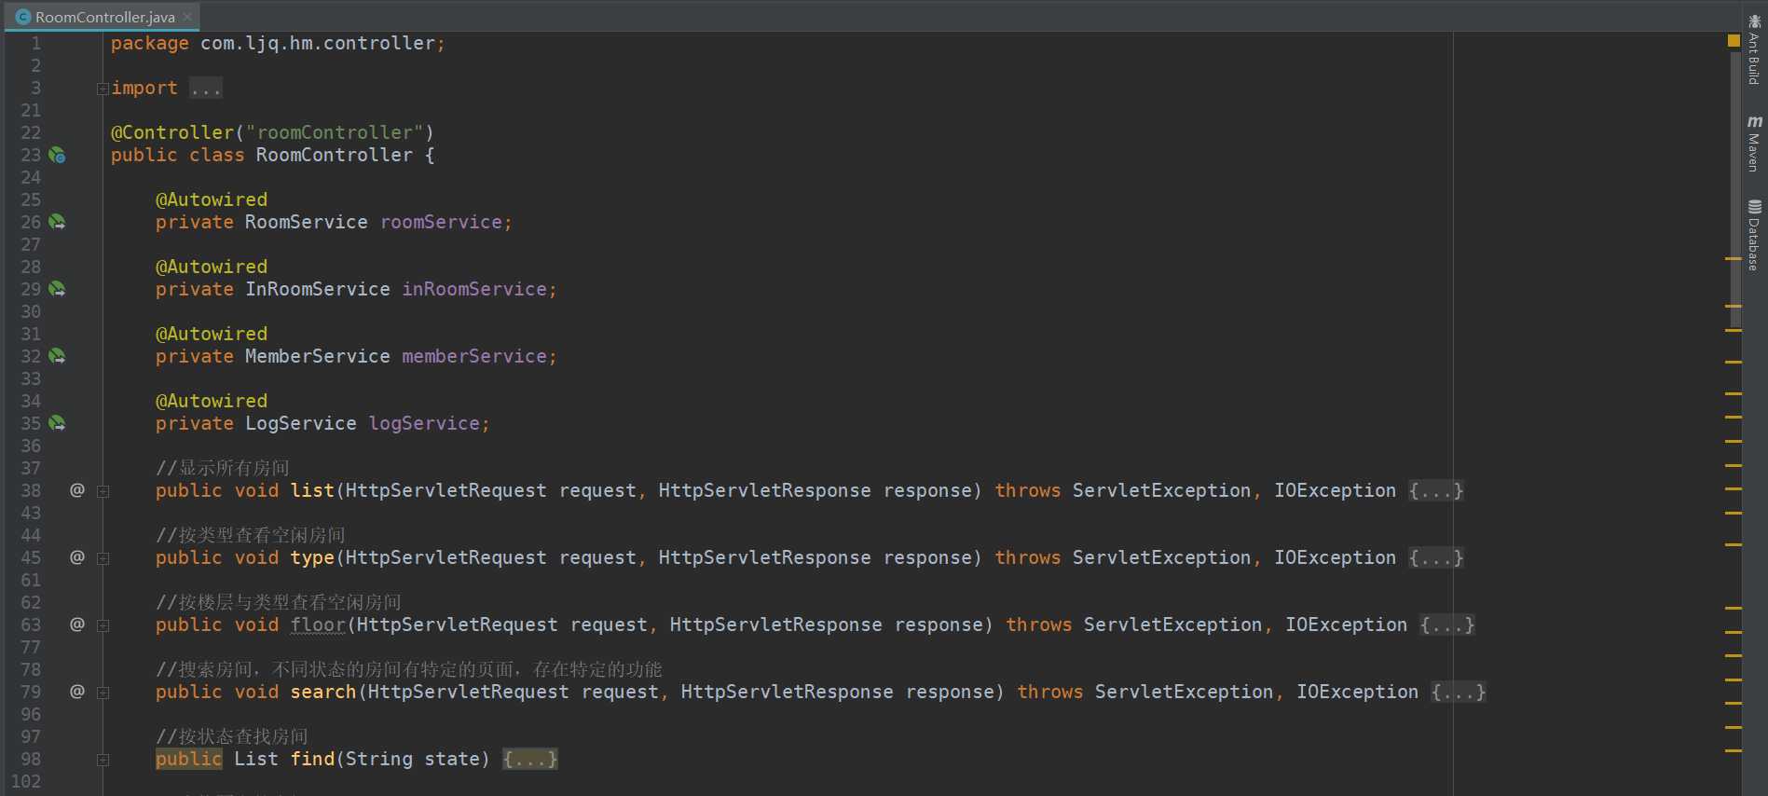This screenshot has height=796, width=1768.
Task: Expand the floor method fold toggle
Action: coord(103,625)
